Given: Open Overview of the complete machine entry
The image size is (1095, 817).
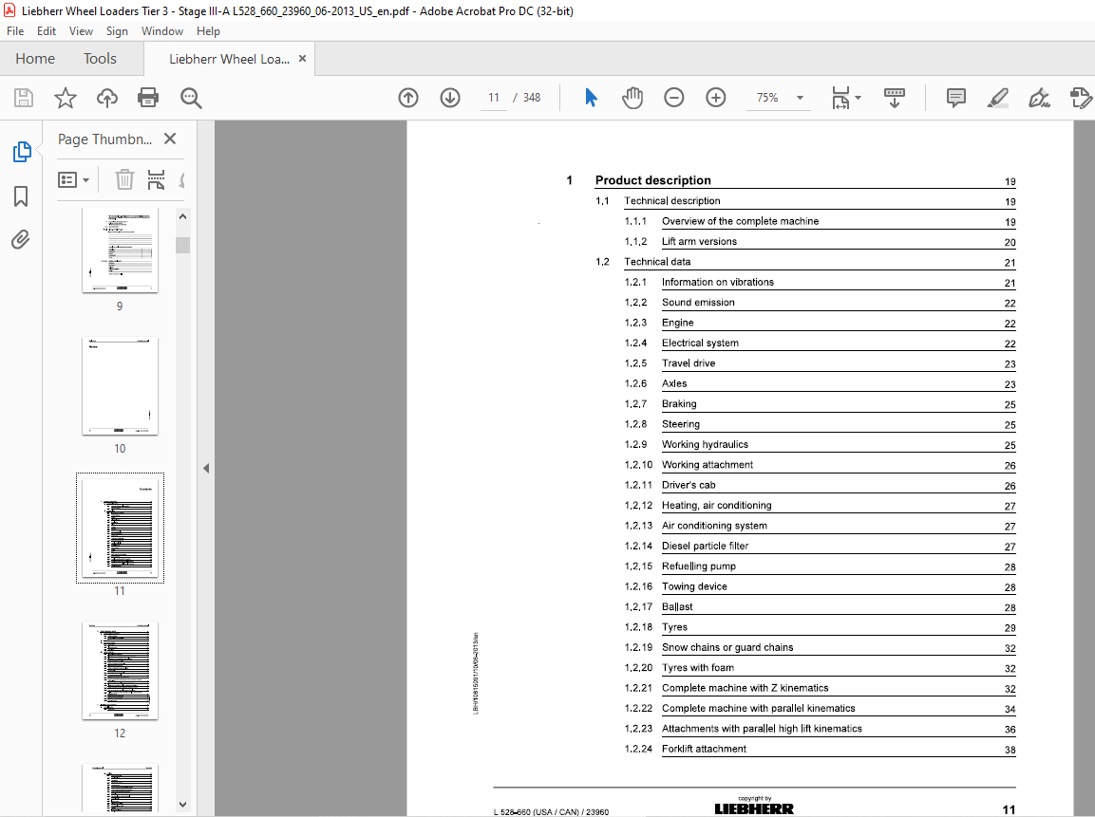Looking at the screenshot, I should pos(740,221).
